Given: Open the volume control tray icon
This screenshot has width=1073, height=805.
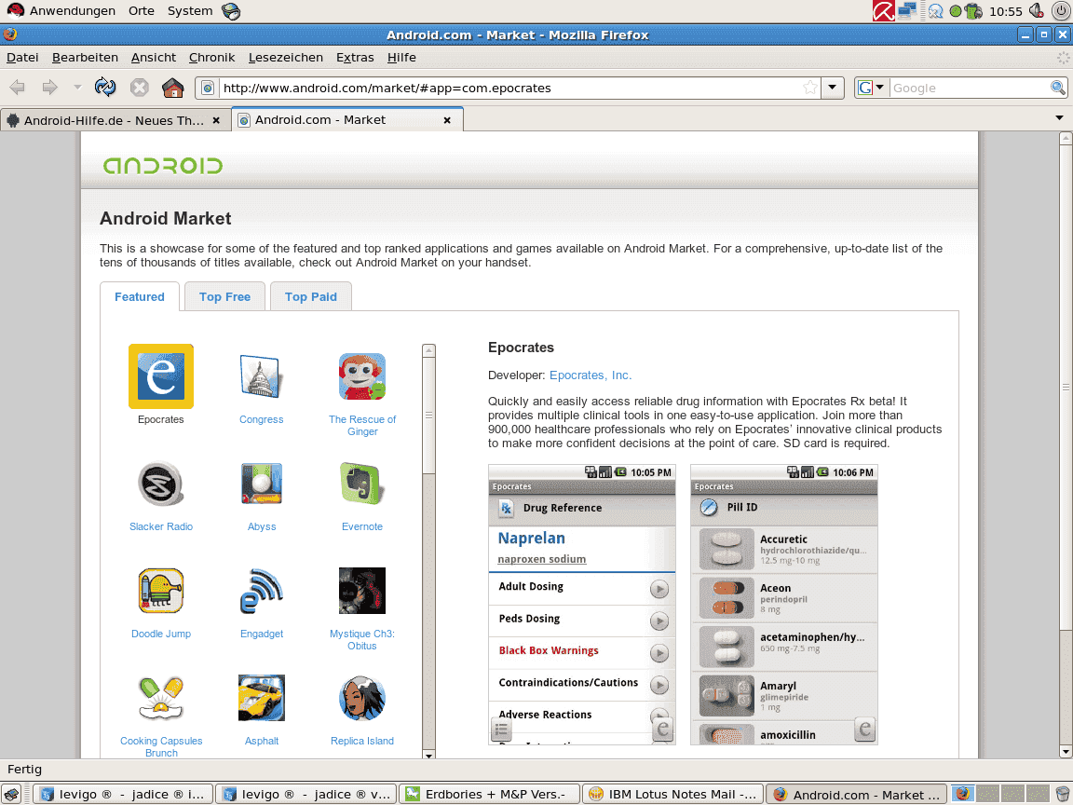Looking at the screenshot, I should click(1036, 11).
